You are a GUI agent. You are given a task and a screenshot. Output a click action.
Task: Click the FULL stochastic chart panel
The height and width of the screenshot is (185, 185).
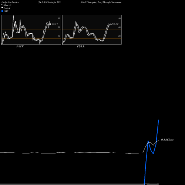point(92,30)
